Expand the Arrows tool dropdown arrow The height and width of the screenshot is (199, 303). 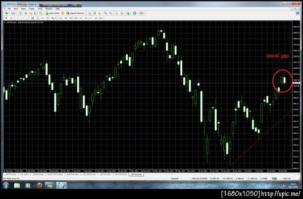(x=55, y=18)
